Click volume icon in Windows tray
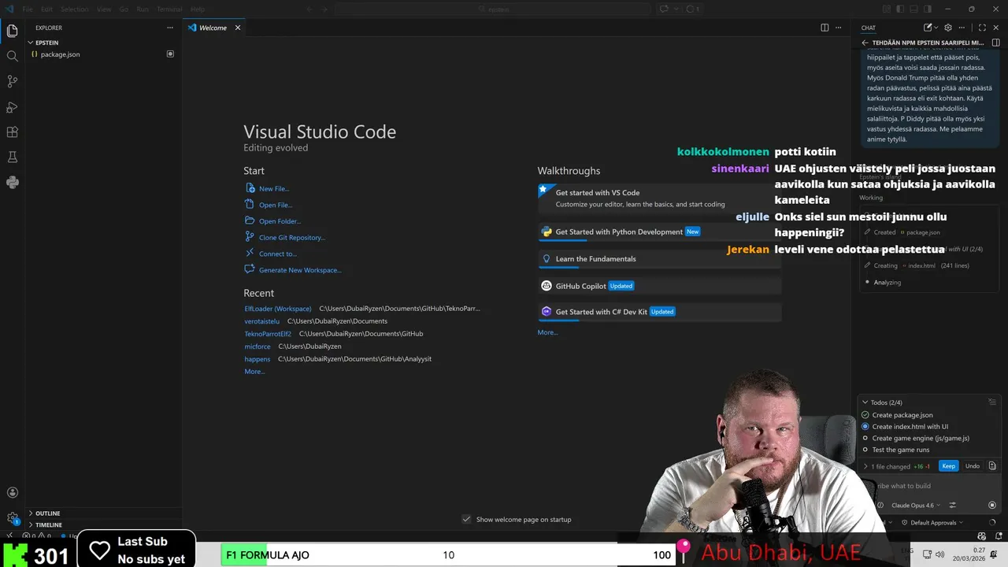Viewport: 1008px width, 567px height. (939, 554)
